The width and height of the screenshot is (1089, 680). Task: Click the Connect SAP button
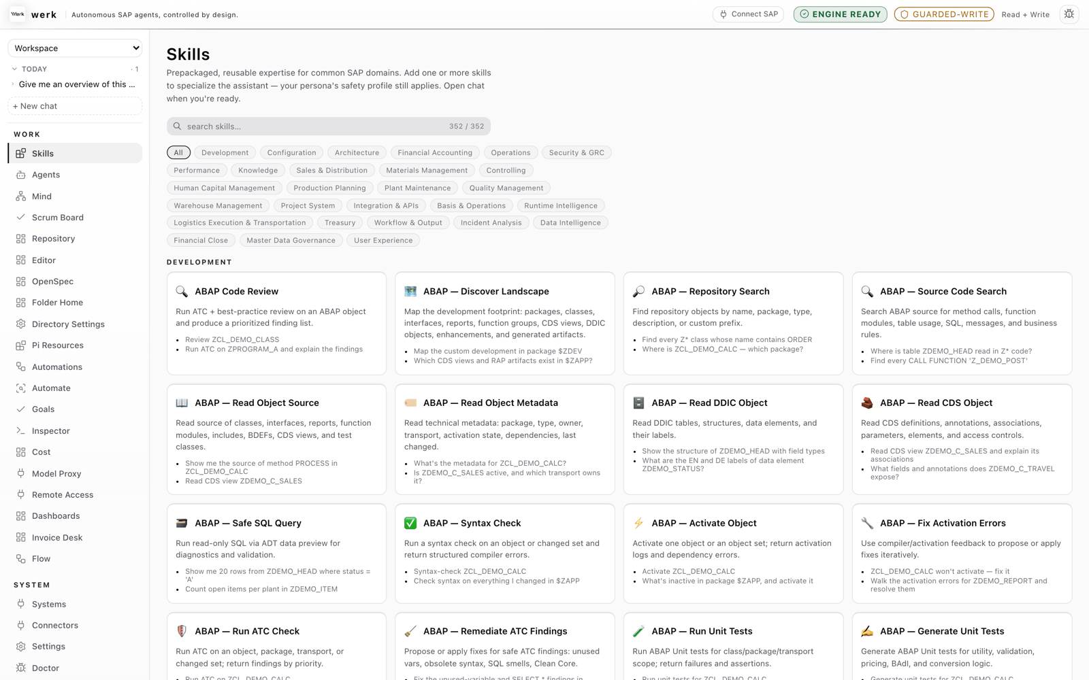[749, 14]
